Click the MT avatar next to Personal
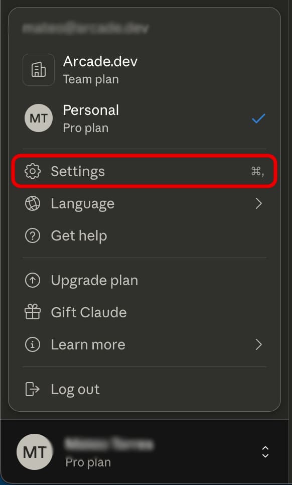The width and height of the screenshot is (292, 485). tap(39, 118)
